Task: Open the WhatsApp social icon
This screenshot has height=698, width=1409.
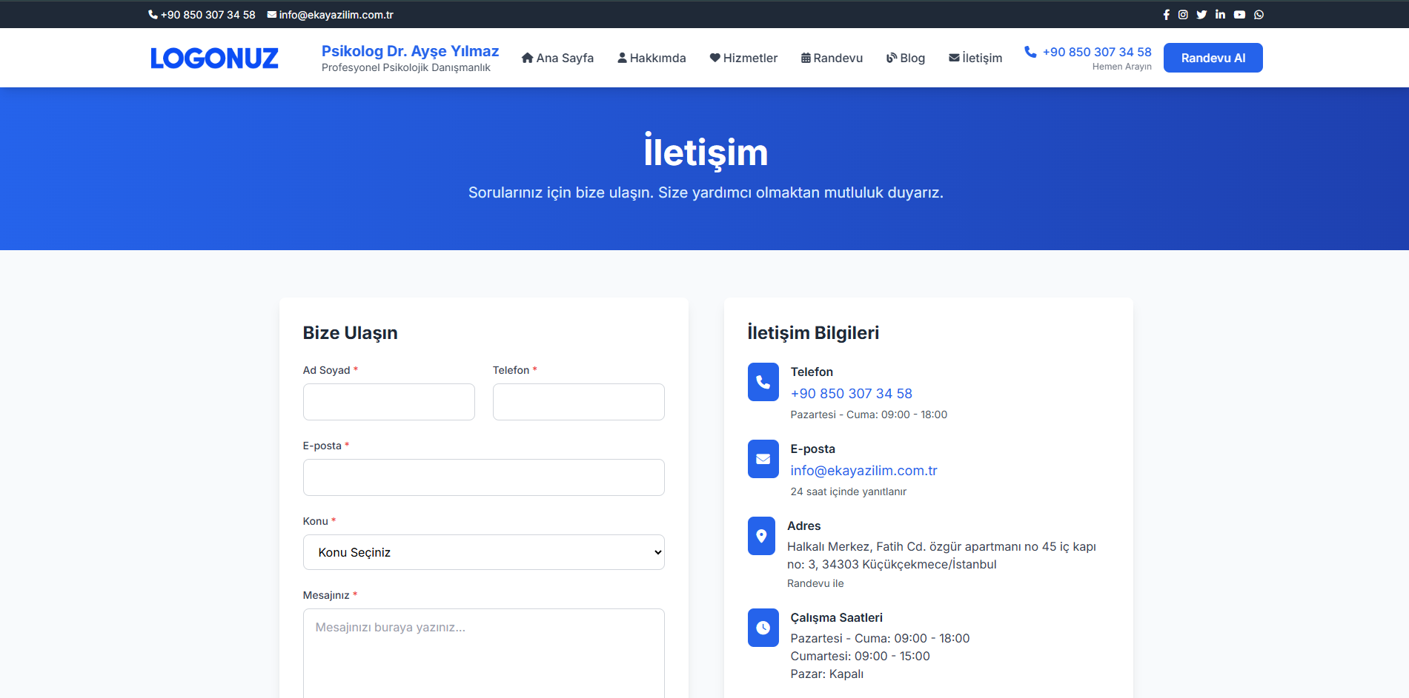Action: click(x=1259, y=15)
